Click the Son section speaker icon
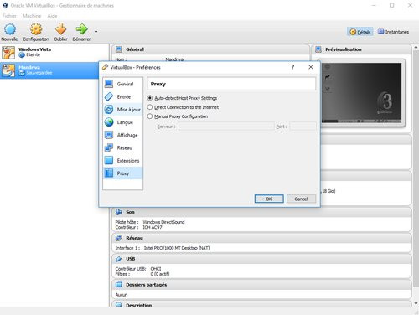This screenshot has width=419, height=315. [119, 212]
